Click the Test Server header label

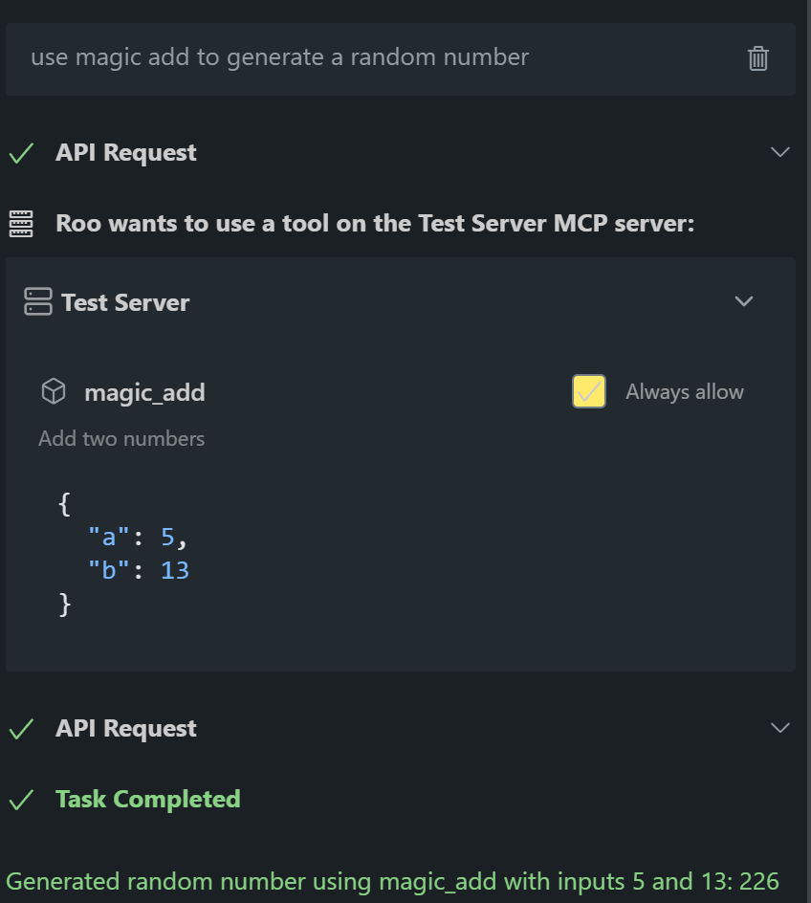point(125,303)
